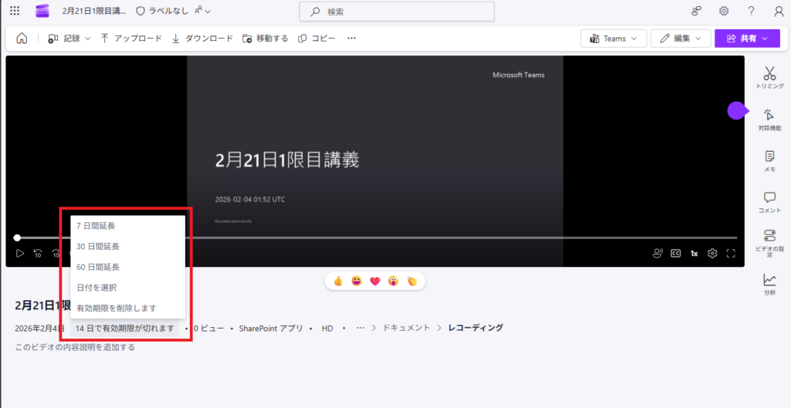Play the video
Viewport: 791px width, 408px height.
click(x=20, y=253)
